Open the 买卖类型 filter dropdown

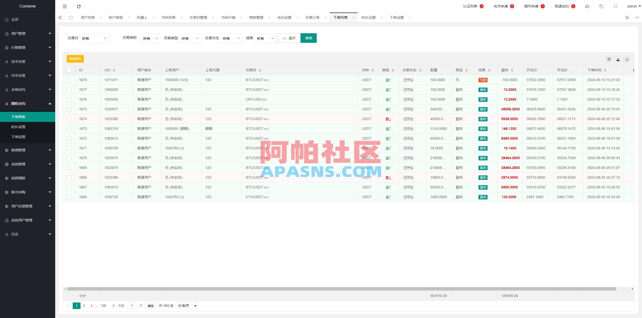(x=190, y=39)
